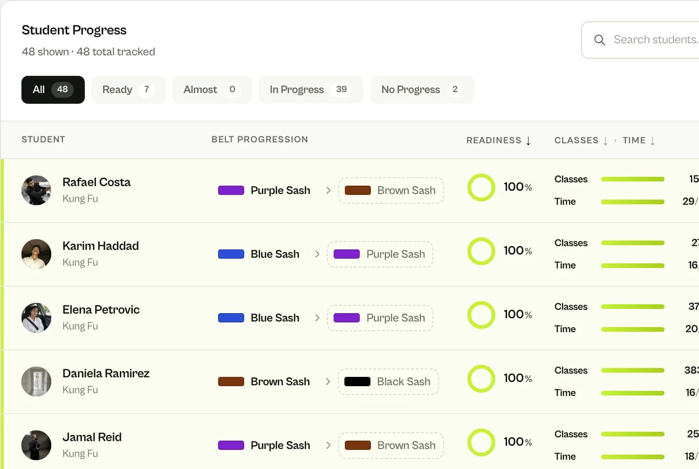
Task: Click the search magnifier icon
Action: (x=600, y=40)
